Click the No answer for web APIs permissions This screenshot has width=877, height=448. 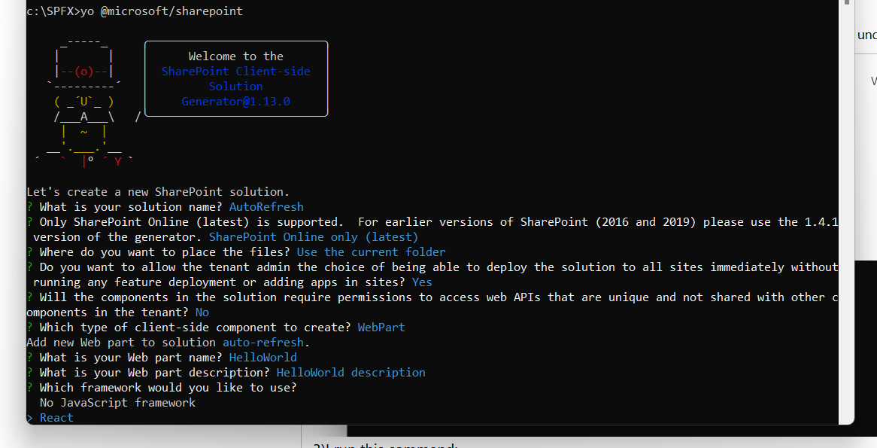(x=202, y=312)
